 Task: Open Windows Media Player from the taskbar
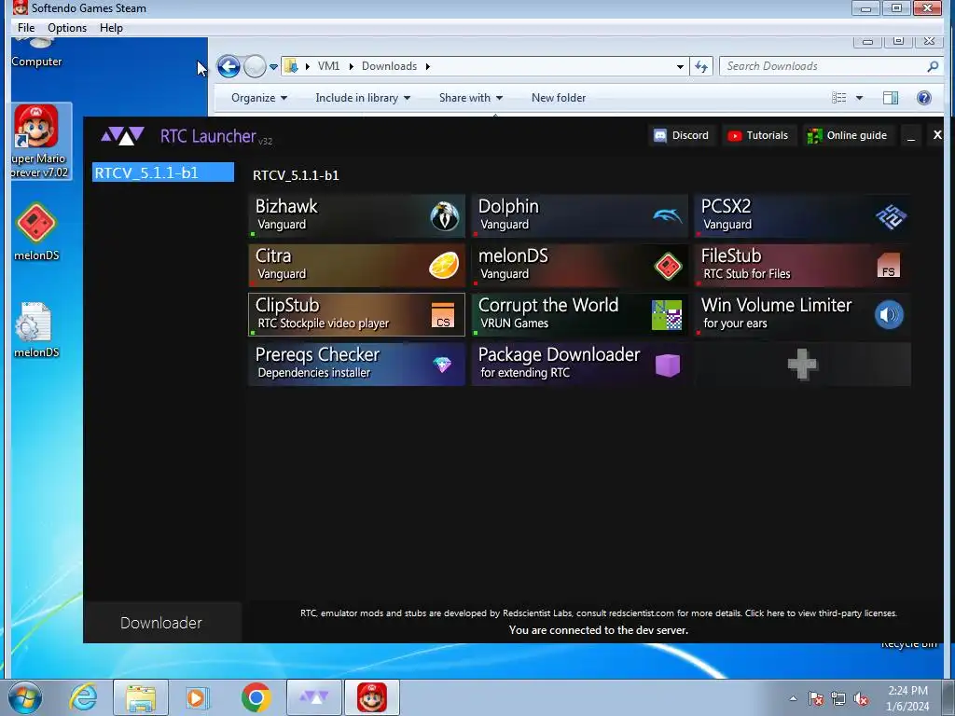197,697
